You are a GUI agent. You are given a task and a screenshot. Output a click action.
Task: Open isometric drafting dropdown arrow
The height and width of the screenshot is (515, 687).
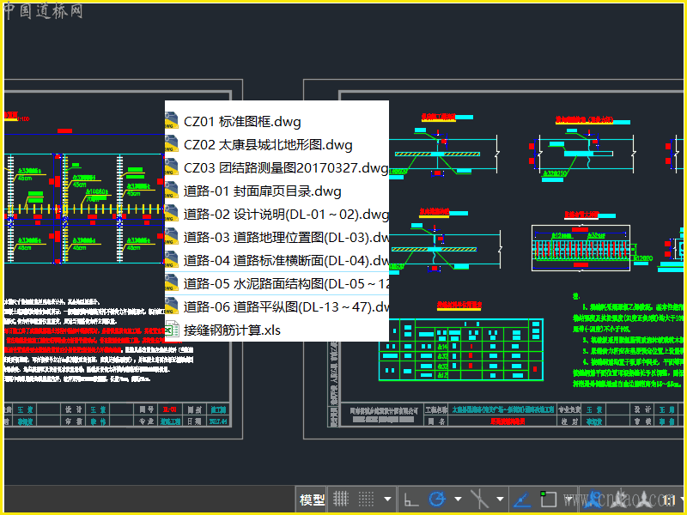tap(501, 499)
